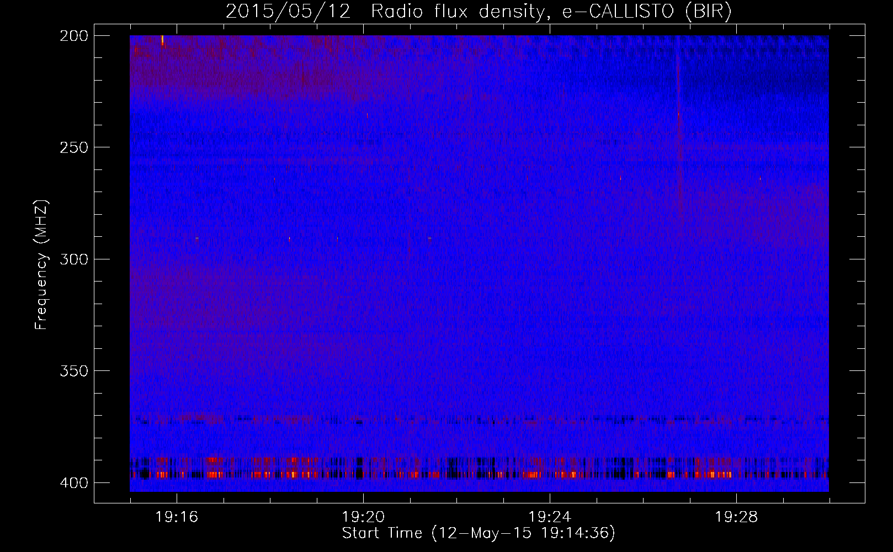Image resolution: width=893 pixels, height=552 pixels.
Task: Click the 19:20 time tick label
Action: 363,517
